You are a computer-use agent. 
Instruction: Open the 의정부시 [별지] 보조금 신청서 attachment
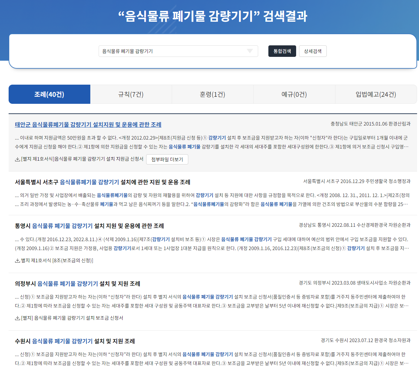[72, 318]
